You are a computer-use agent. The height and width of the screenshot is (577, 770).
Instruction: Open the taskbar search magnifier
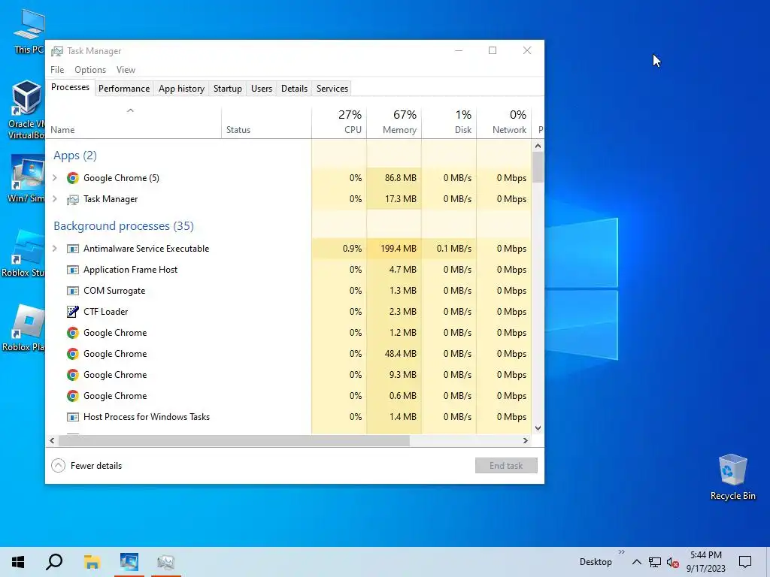point(54,562)
